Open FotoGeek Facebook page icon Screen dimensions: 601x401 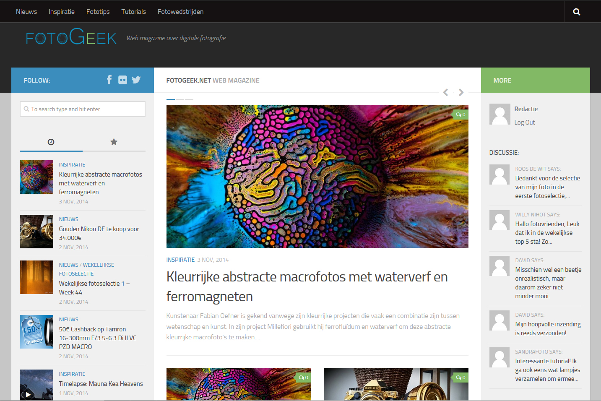coord(109,80)
